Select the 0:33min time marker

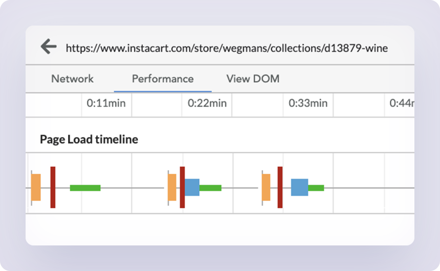[308, 103]
